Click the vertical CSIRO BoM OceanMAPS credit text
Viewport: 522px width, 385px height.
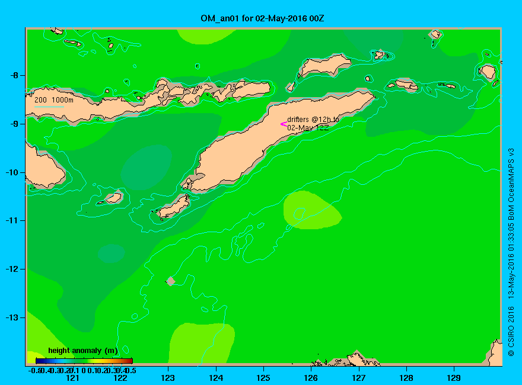(511, 252)
